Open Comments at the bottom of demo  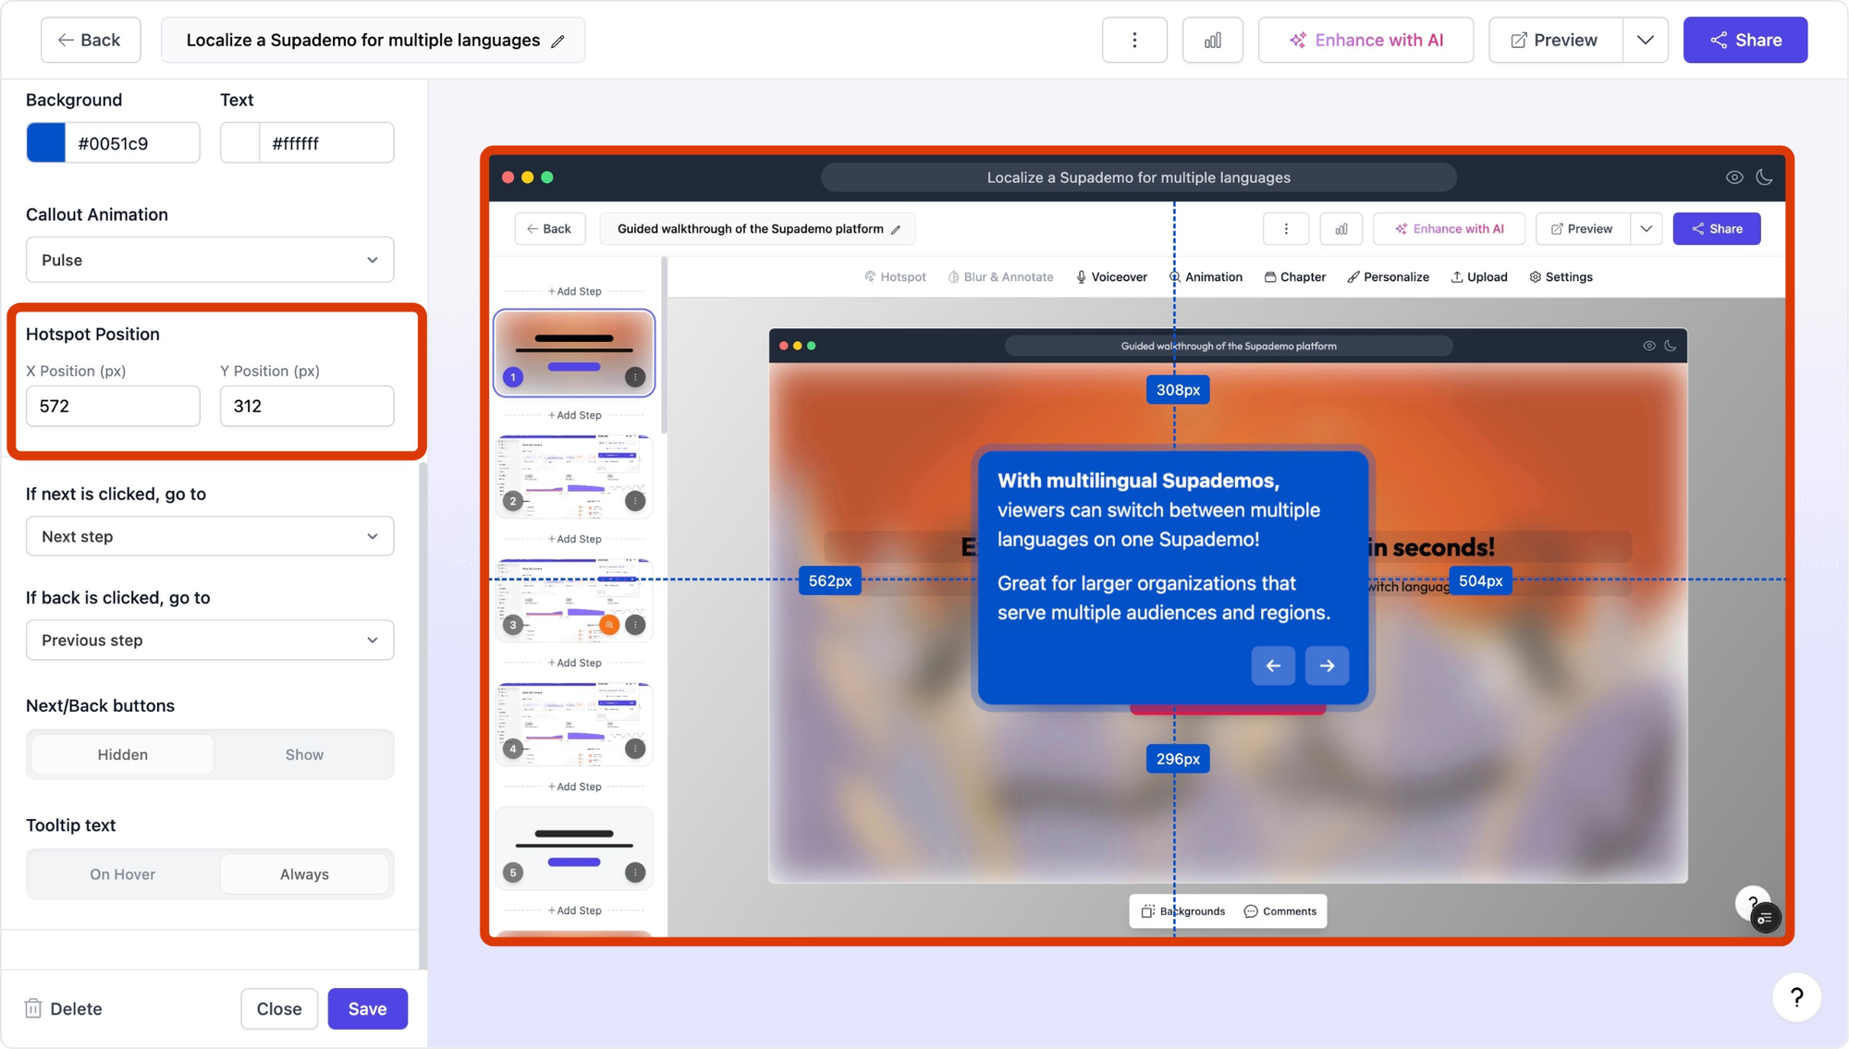tap(1280, 911)
